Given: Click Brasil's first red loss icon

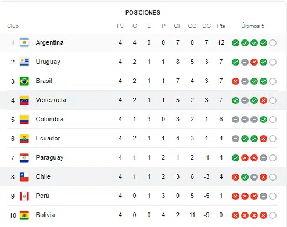Looking at the screenshot, I should (x=235, y=81).
